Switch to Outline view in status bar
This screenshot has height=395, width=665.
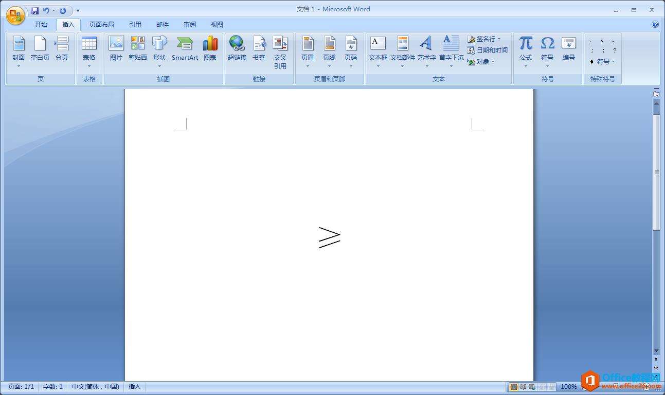click(x=542, y=387)
